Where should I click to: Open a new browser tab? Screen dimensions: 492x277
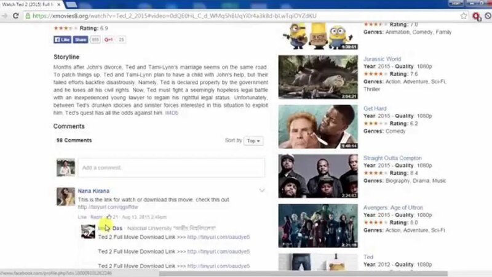pyautogui.click(x=71, y=4)
